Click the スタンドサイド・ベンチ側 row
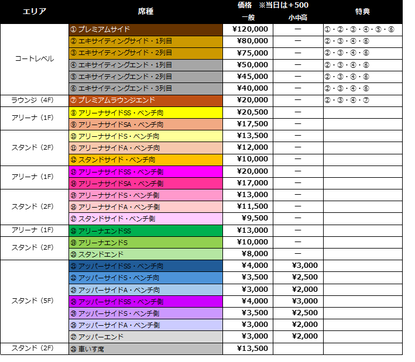The image size is (415, 362). [x=145, y=219]
